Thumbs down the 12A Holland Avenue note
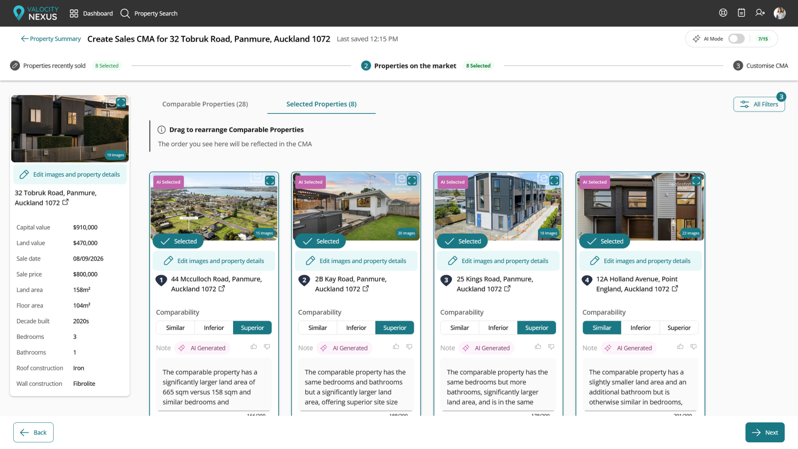798x449 pixels. pos(694,347)
